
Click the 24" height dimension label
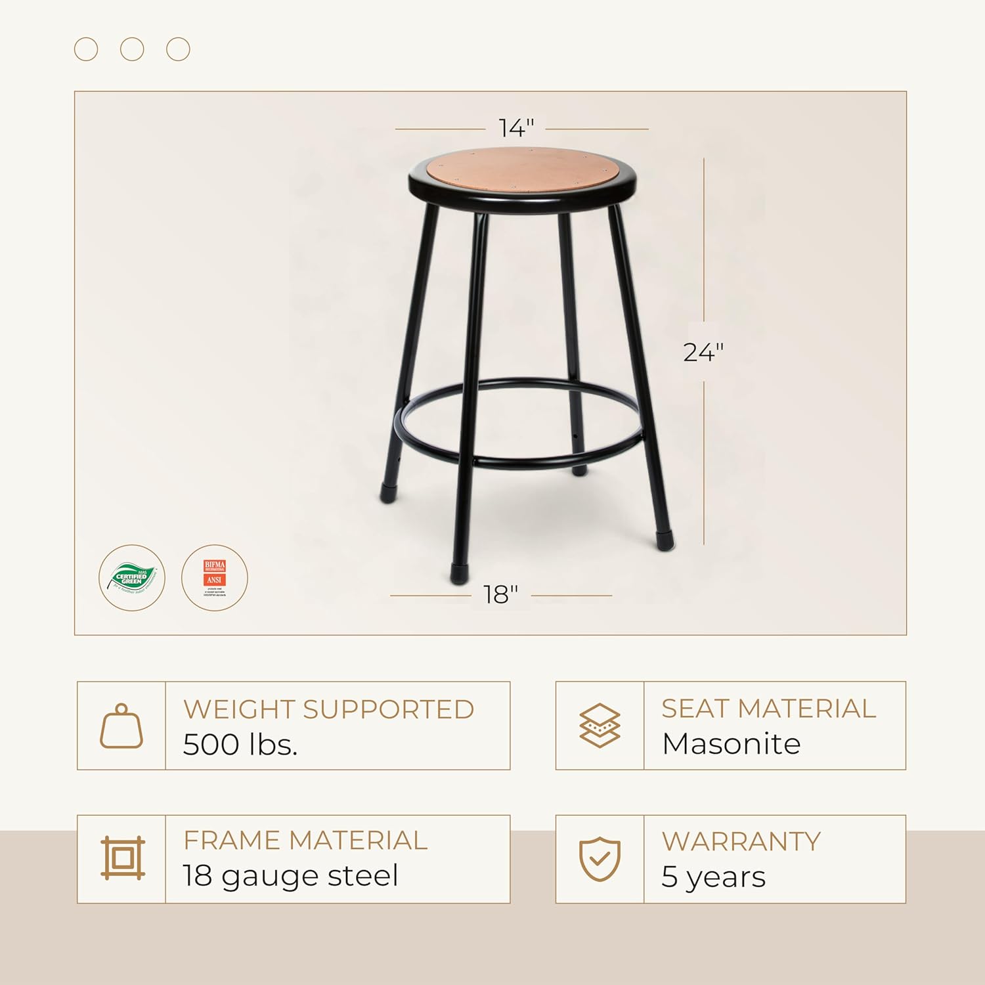(703, 353)
